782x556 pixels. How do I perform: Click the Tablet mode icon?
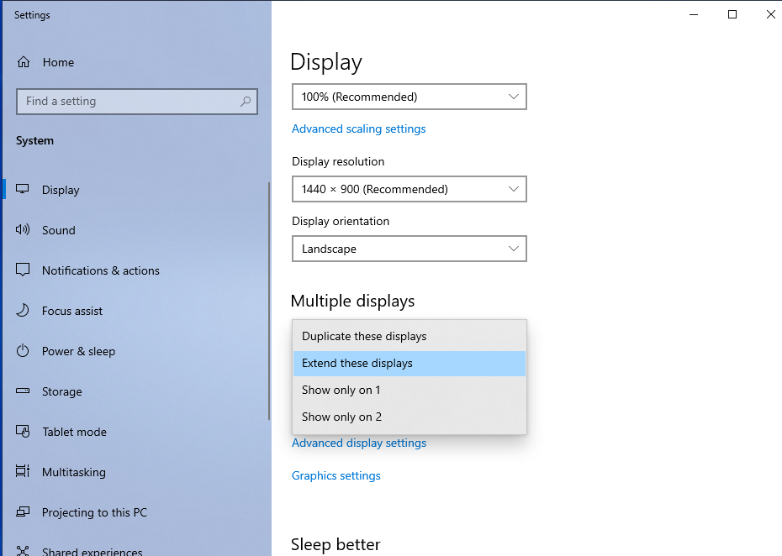coord(24,432)
